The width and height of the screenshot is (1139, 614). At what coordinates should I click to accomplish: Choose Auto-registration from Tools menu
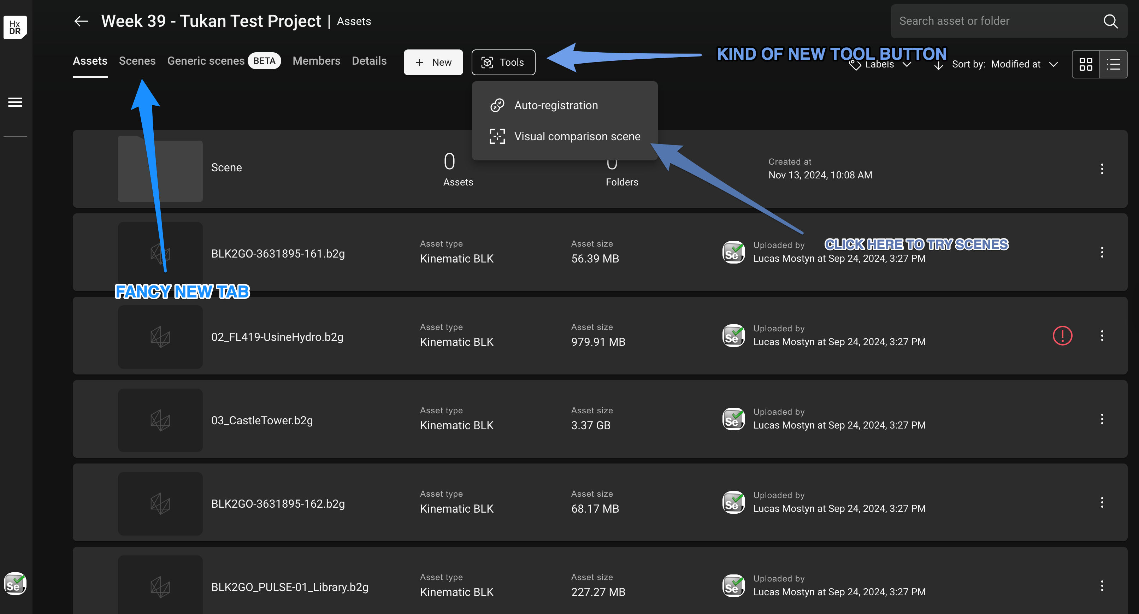click(555, 105)
